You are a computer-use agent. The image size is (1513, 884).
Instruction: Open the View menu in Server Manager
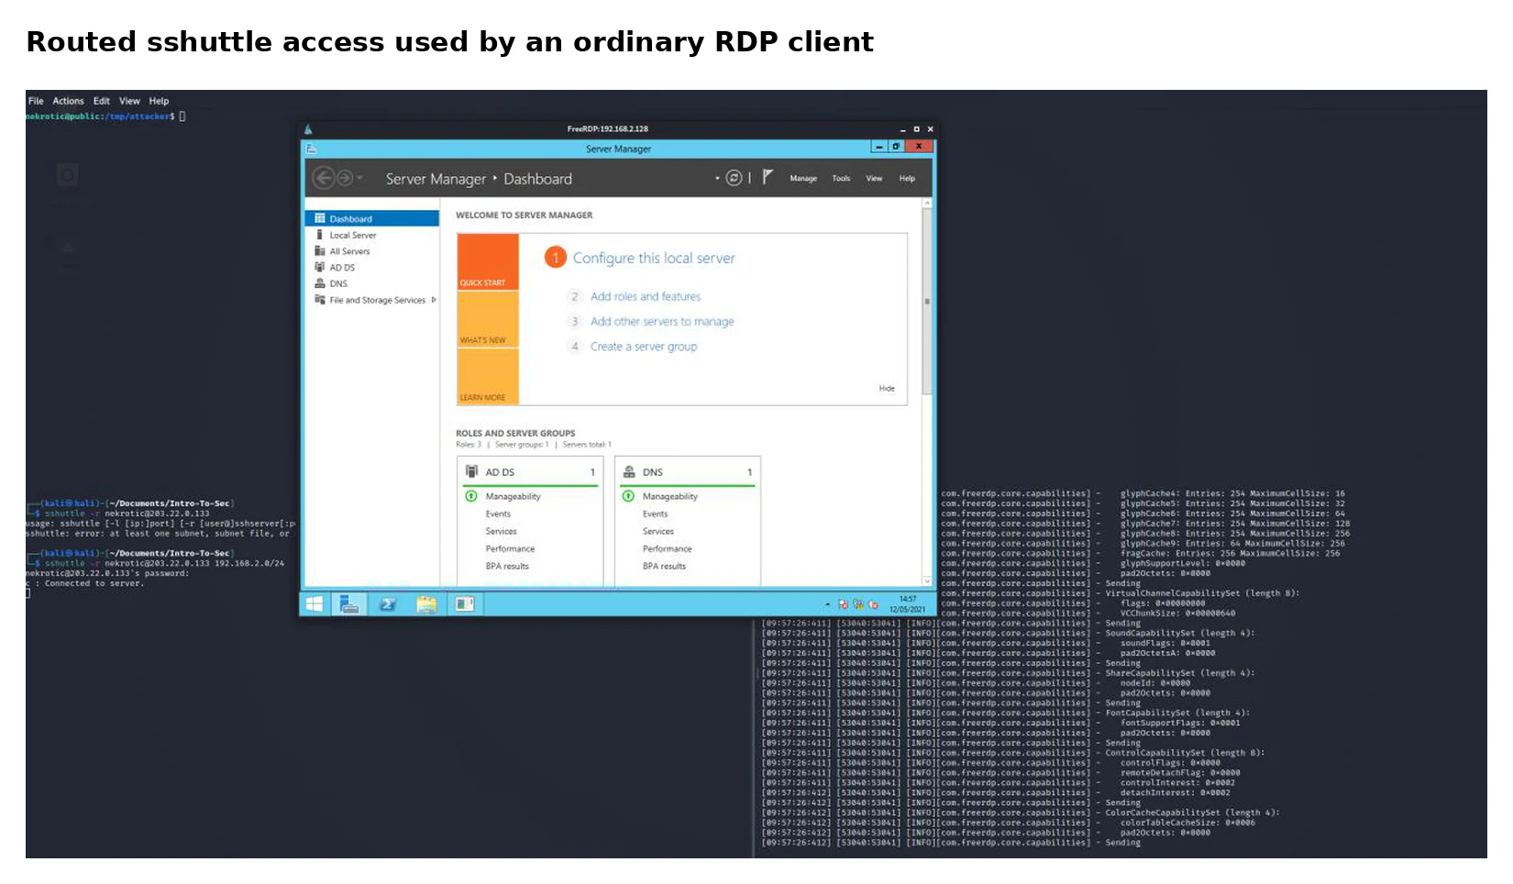(x=874, y=179)
